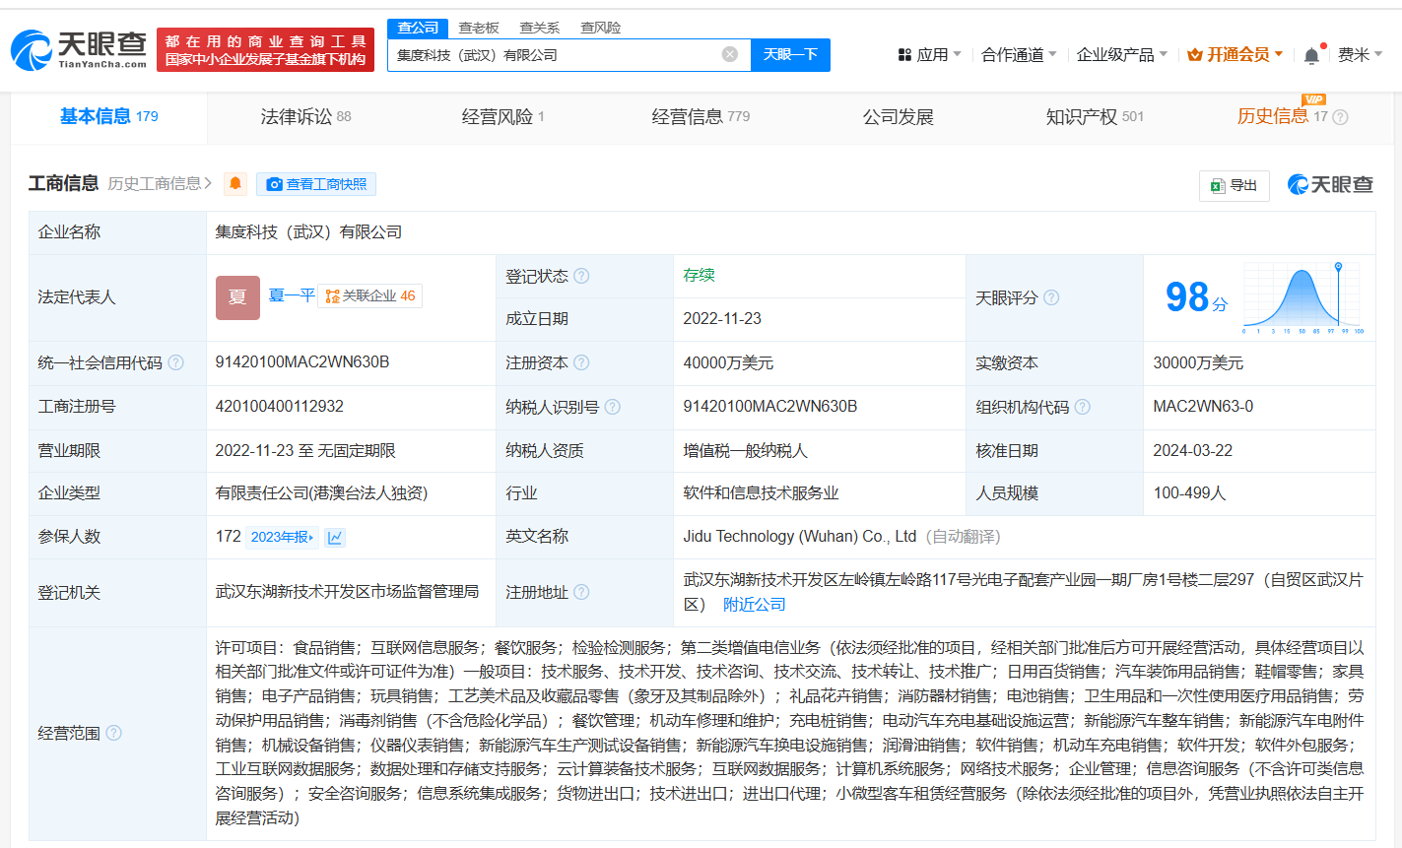Expand the 企业级产品 dropdown
The image size is (1402, 848).
pyautogui.click(x=1122, y=54)
